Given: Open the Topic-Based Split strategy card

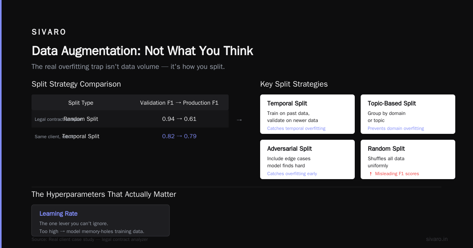Looking at the screenshot, I should 408,114.
